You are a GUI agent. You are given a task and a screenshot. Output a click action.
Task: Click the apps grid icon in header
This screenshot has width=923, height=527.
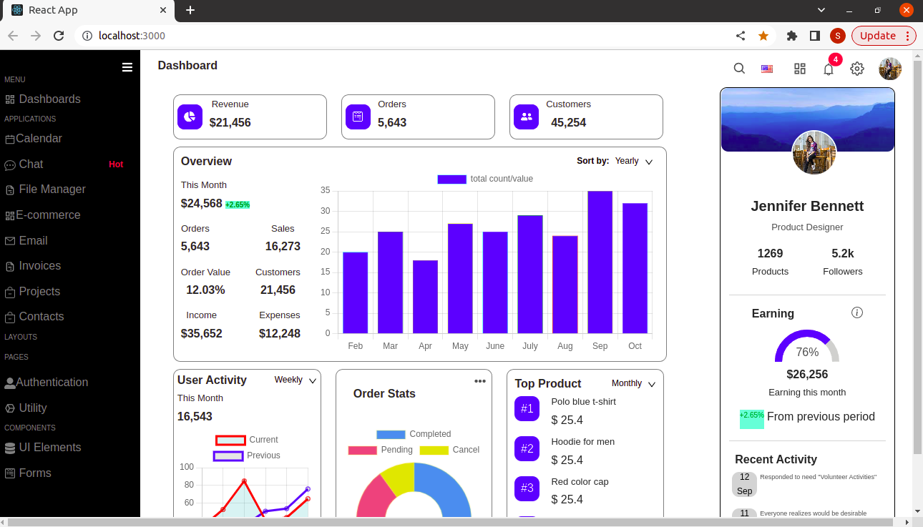pyautogui.click(x=799, y=69)
